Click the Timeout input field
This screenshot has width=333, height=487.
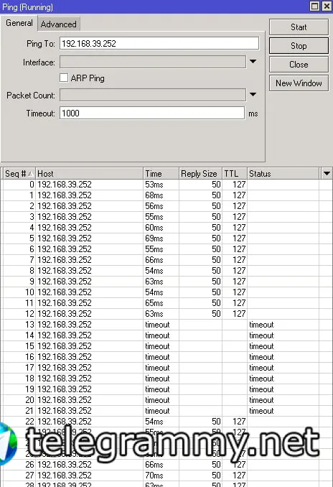(x=152, y=113)
